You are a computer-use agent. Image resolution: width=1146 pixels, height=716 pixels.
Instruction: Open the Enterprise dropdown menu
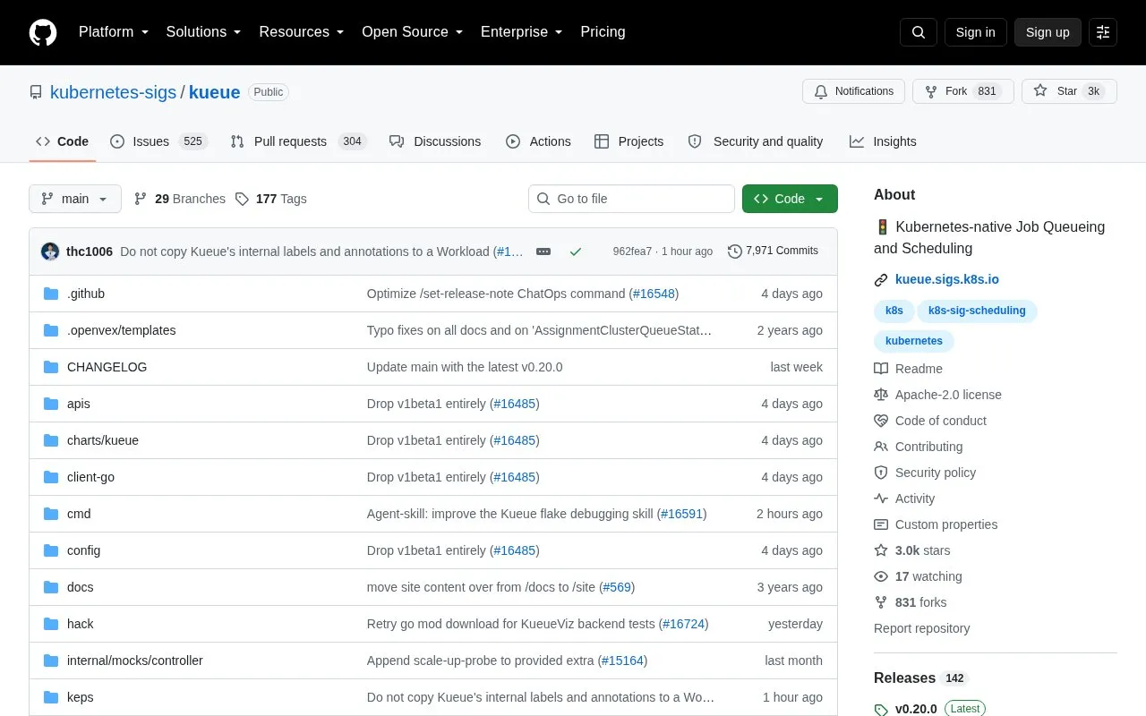click(x=522, y=32)
